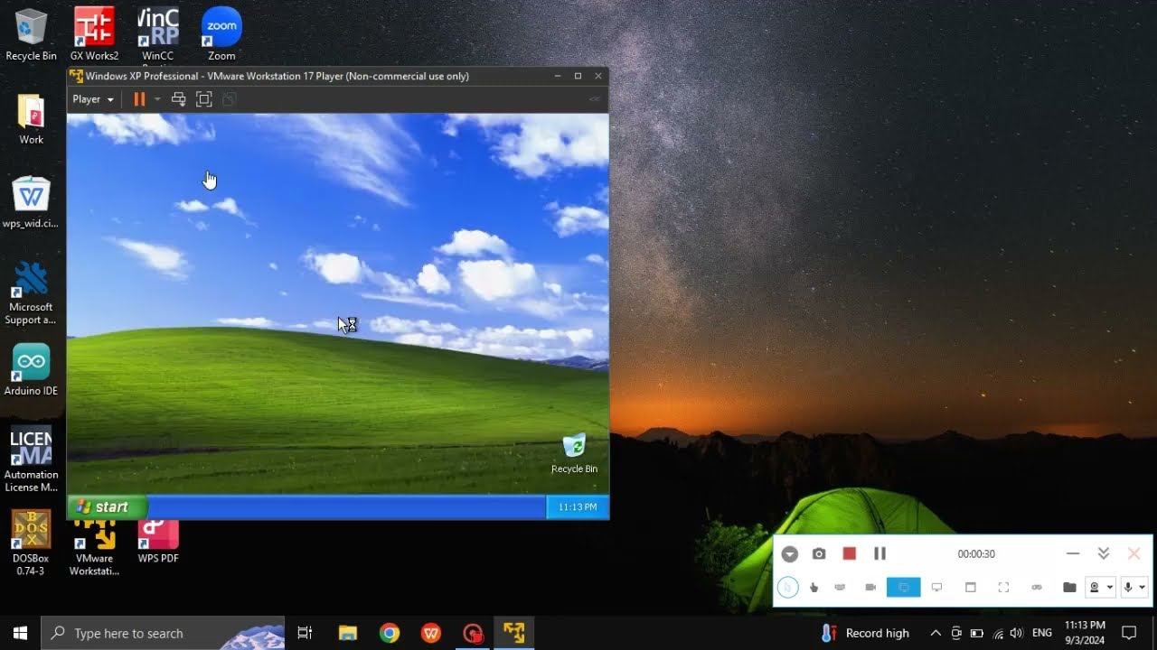Select the DOSBox 0.74-3 desktop shortcut
Image resolution: width=1157 pixels, height=650 pixels.
tap(32, 543)
